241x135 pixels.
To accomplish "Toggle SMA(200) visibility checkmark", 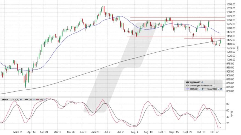I will (218, 89).
